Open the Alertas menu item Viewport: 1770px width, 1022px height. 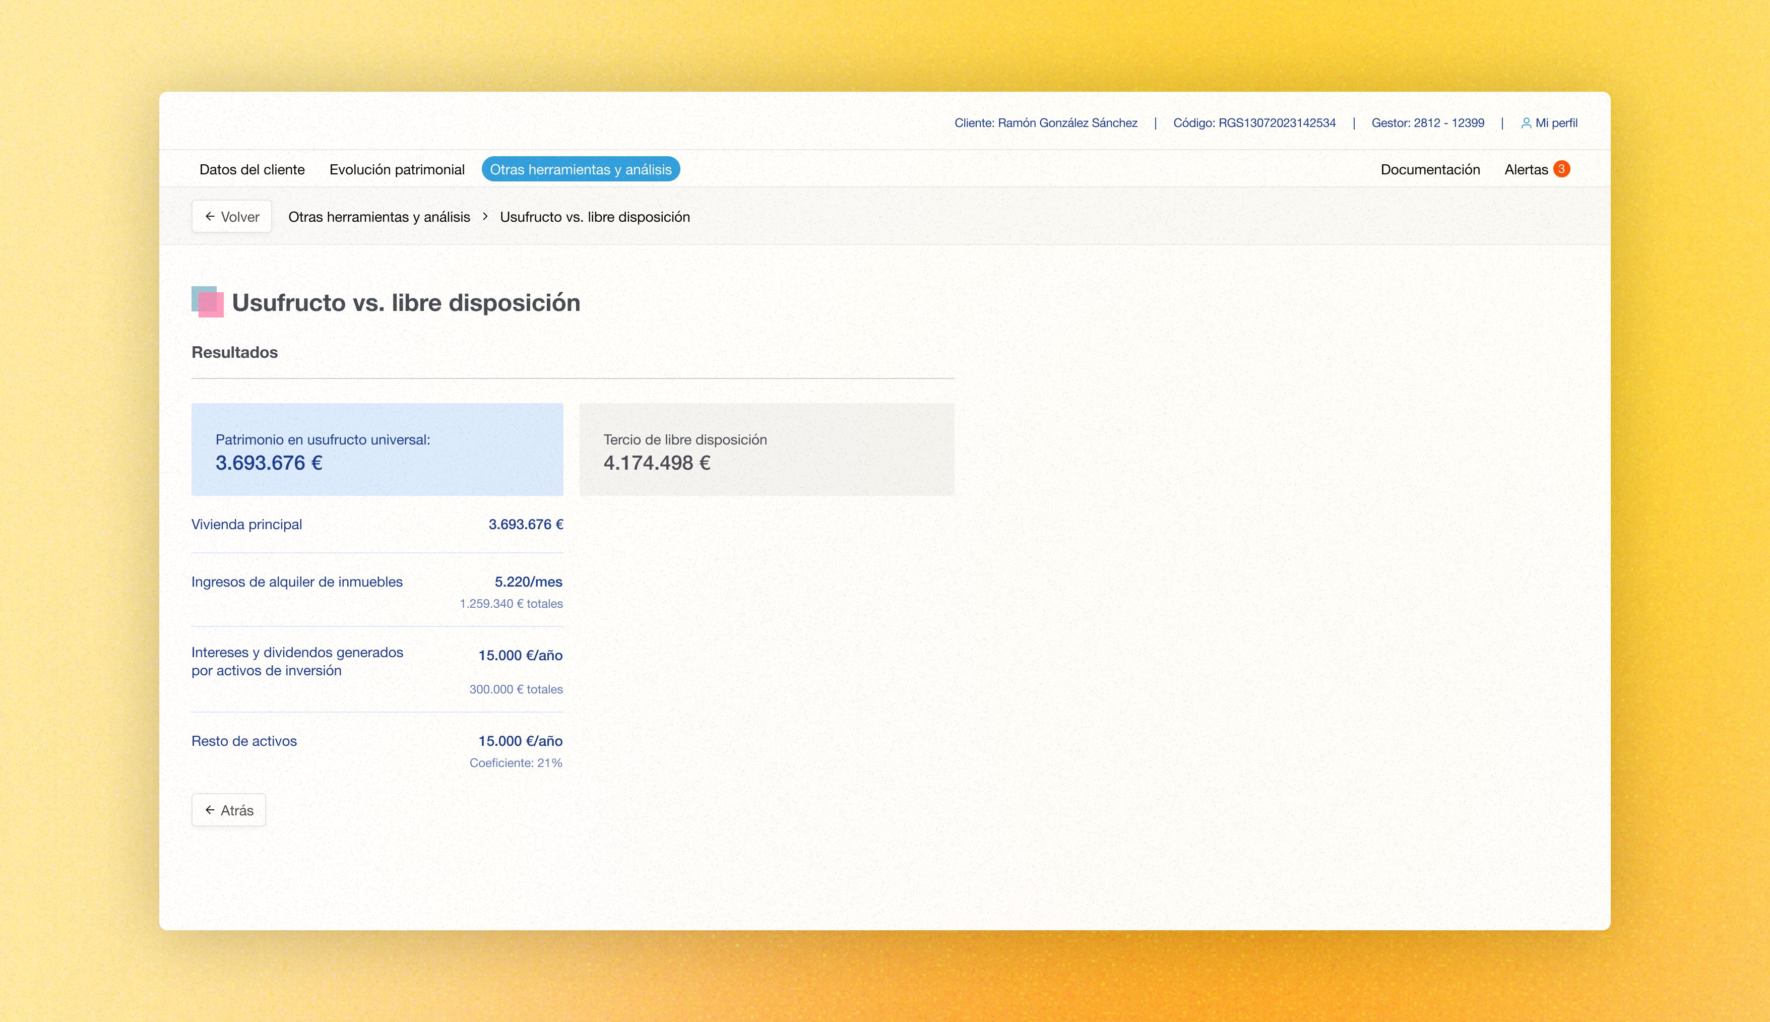(x=1526, y=169)
